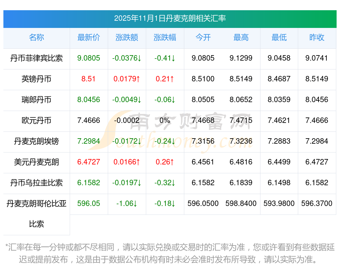340x270 pixels.
Task: Click the low value 7.4621
Action: pos(279,120)
